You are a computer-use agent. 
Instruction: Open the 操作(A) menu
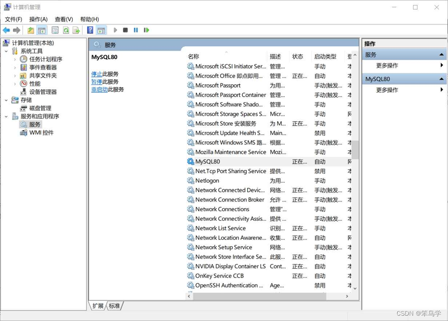[38, 19]
